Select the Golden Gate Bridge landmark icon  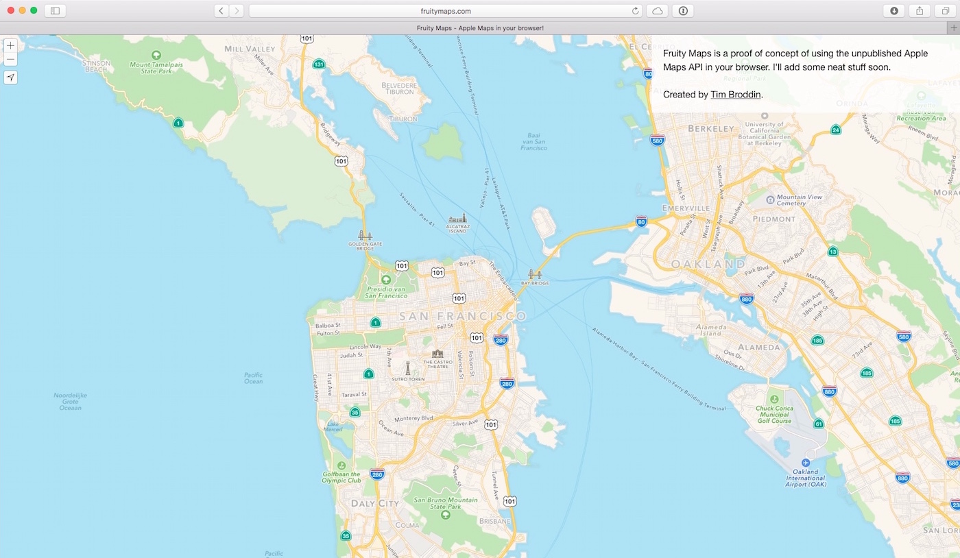click(x=365, y=235)
